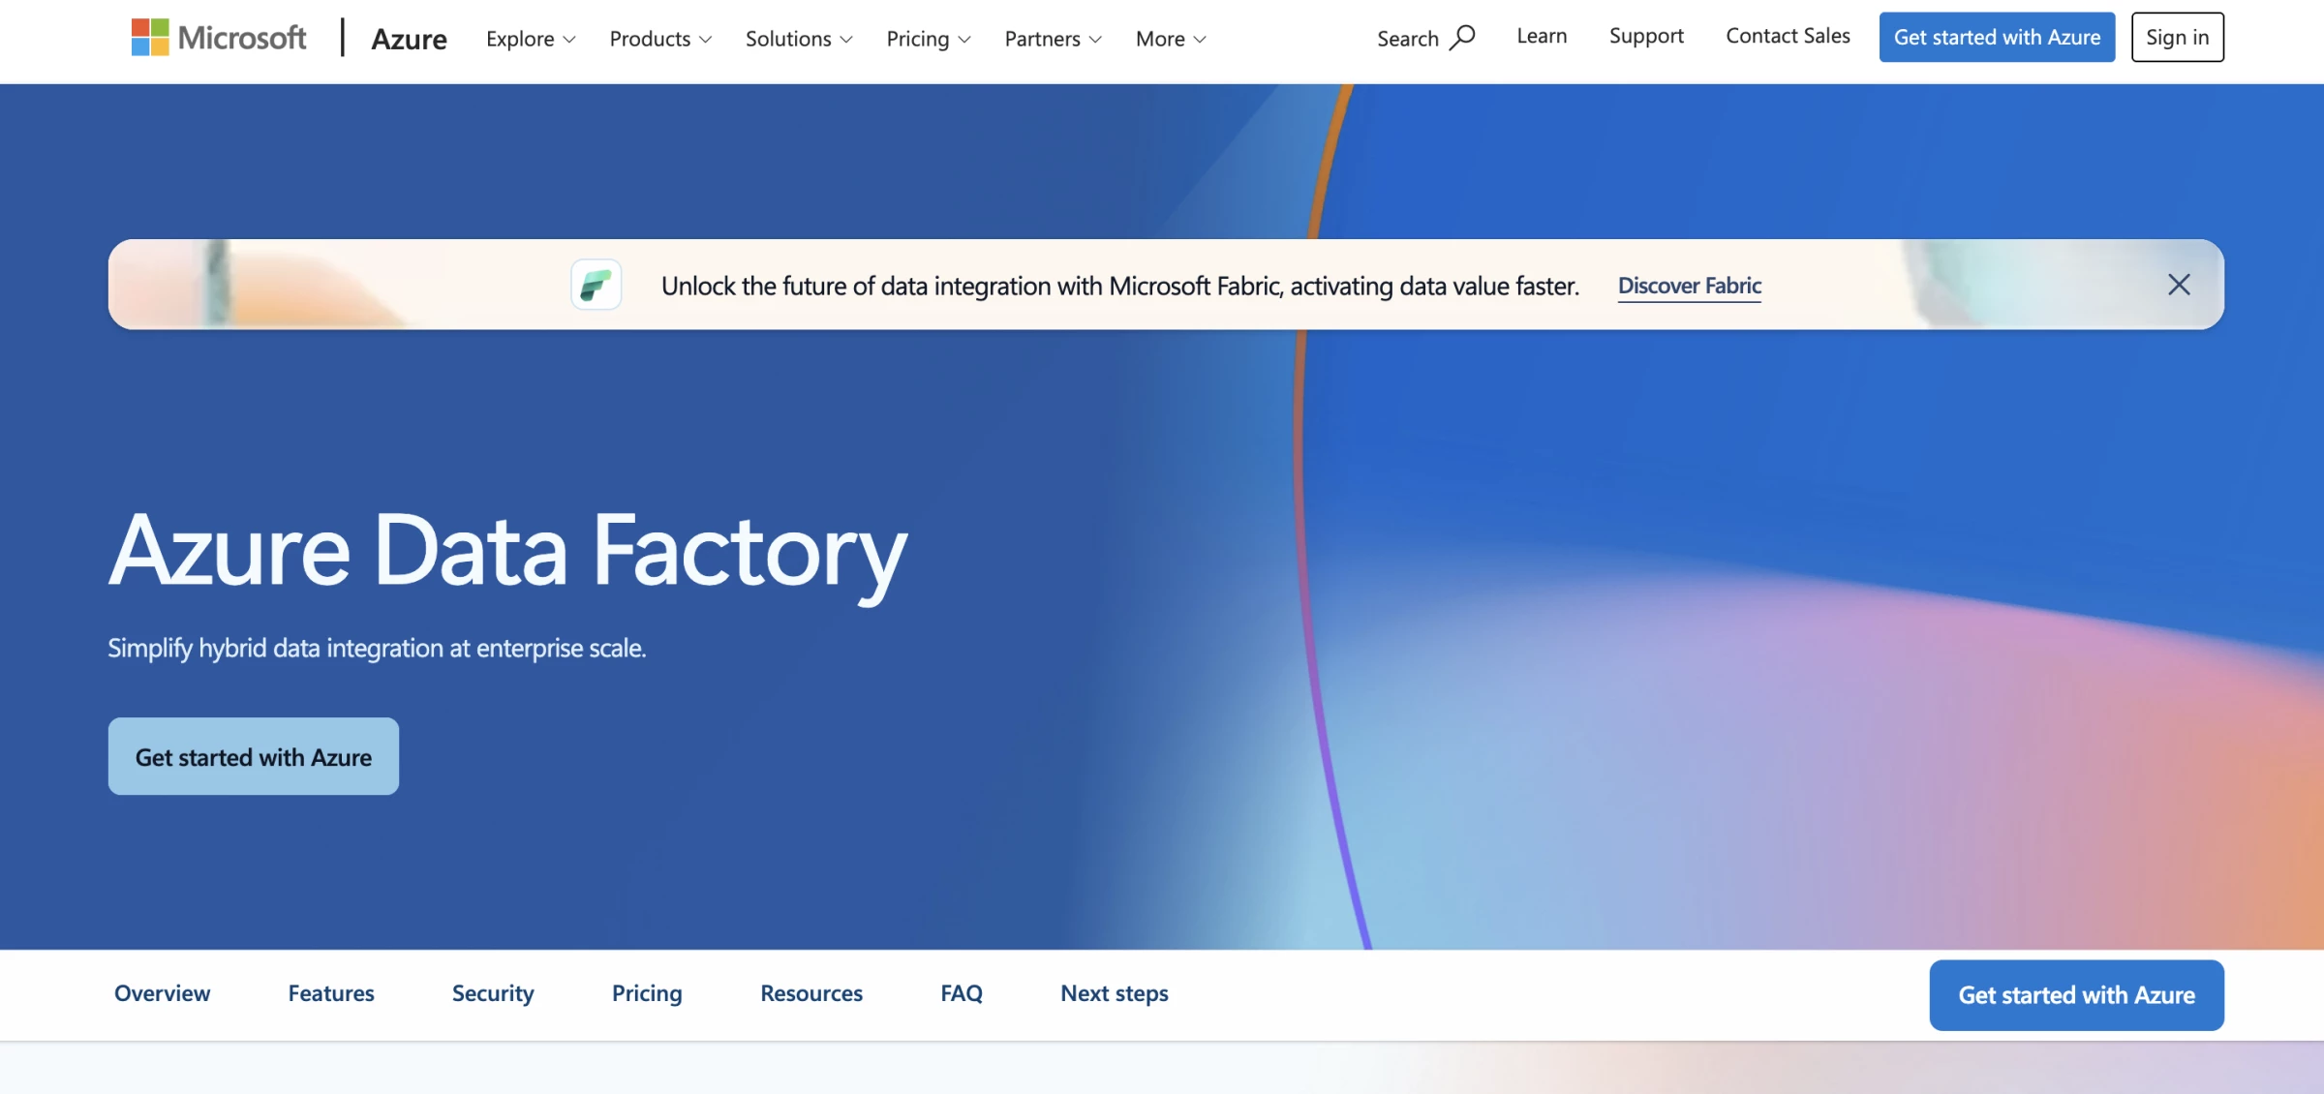Select the Next steps tab
2324x1094 pixels.
click(x=1115, y=993)
